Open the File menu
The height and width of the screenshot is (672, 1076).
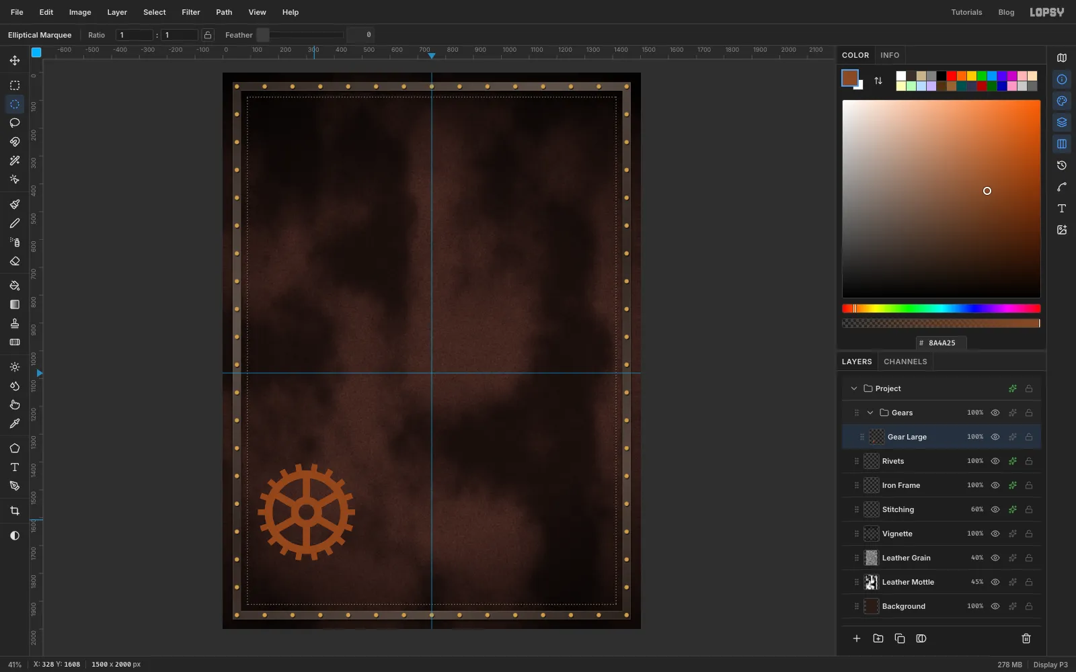click(x=17, y=12)
